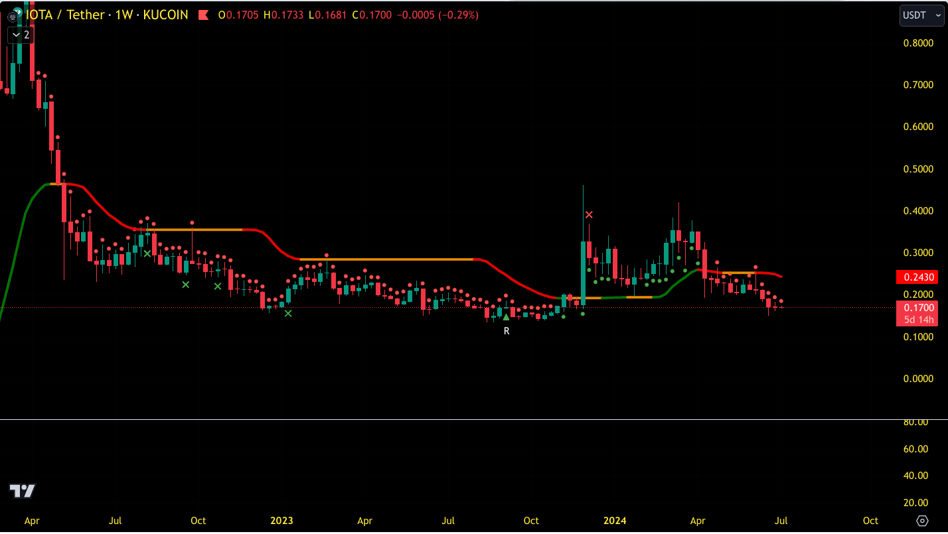Image resolution: width=948 pixels, height=534 pixels.
Task: Click the R label under the chart
Action: [x=507, y=330]
